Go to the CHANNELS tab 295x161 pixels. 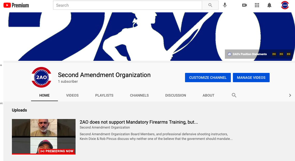pyautogui.click(x=139, y=96)
